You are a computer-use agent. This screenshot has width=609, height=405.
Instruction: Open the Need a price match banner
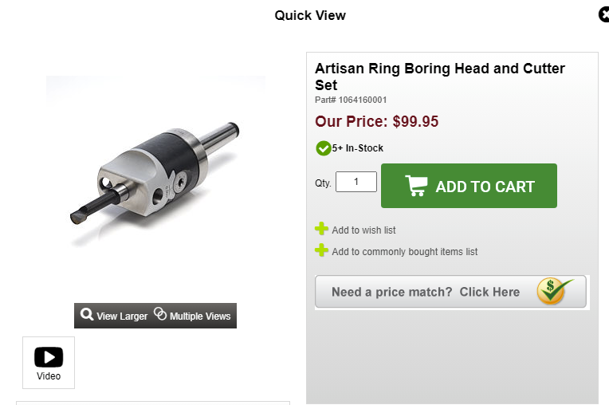[x=450, y=292]
